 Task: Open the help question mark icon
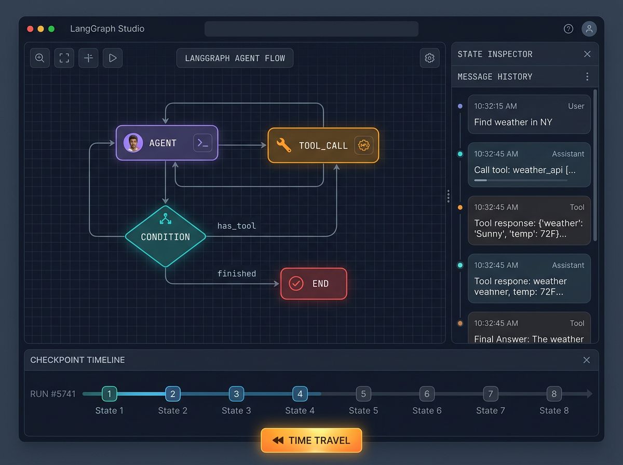(x=568, y=29)
